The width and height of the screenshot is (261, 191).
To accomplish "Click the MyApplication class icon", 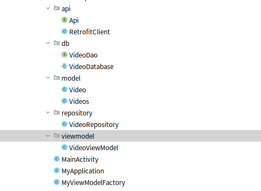I will point(56,171).
